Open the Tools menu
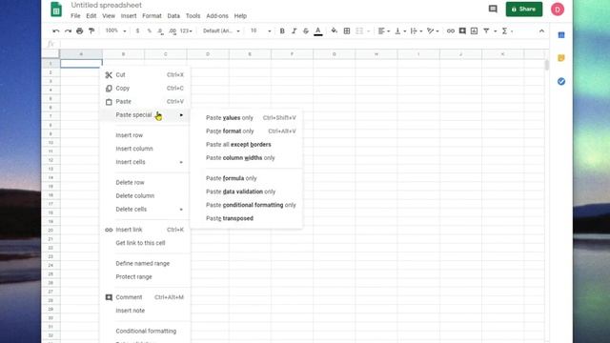 pos(193,16)
